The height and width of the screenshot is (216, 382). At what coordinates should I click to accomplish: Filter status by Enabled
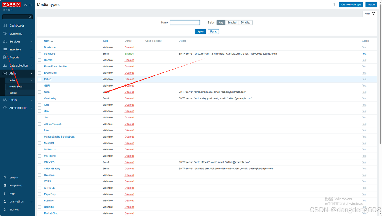tap(232, 22)
